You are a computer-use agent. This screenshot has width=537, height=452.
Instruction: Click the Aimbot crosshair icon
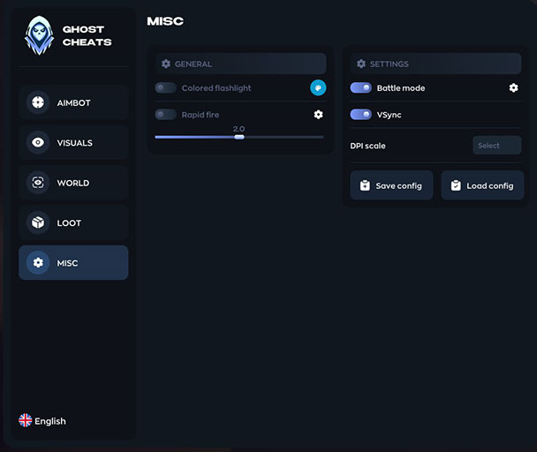38,102
